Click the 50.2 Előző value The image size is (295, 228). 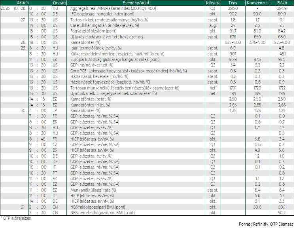click(x=282, y=213)
